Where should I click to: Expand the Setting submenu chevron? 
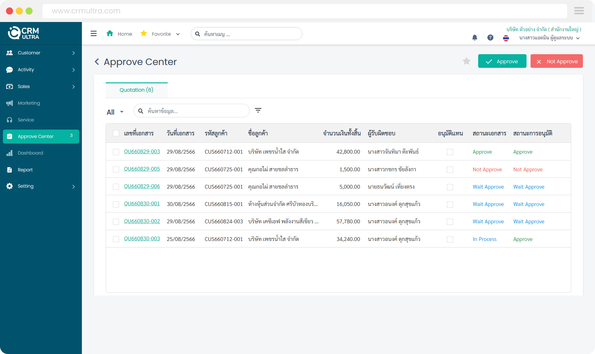(73, 186)
